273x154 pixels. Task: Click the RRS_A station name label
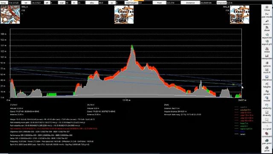point(25,7)
